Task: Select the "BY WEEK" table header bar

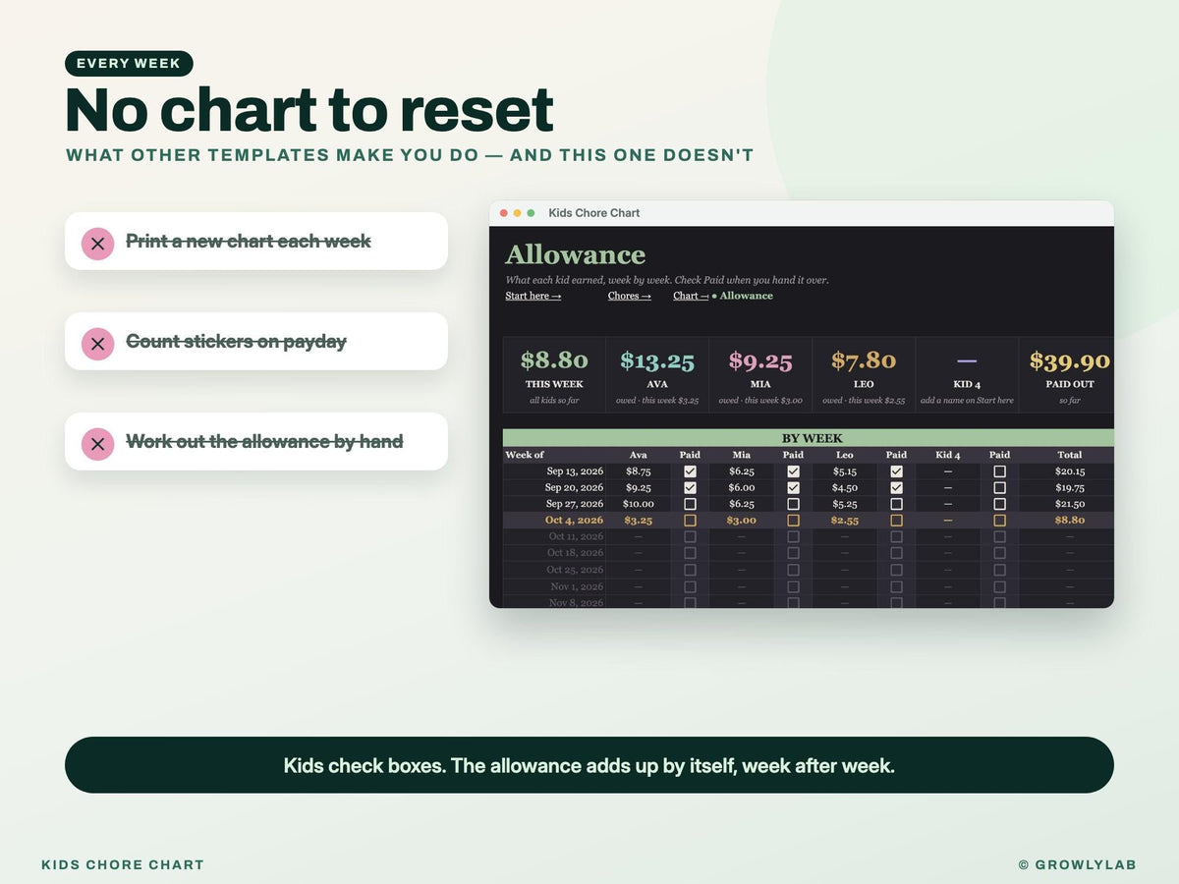Action: pyautogui.click(x=809, y=438)
